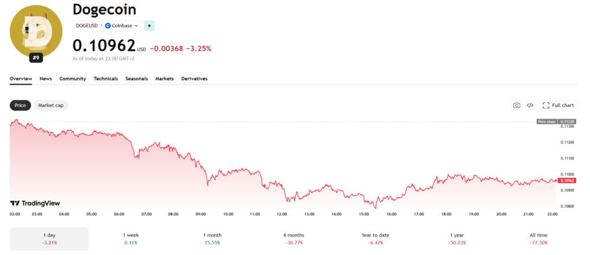The image size is (590, 255).
Task: Open the Seasonals tab
Action: click(137, 79)
